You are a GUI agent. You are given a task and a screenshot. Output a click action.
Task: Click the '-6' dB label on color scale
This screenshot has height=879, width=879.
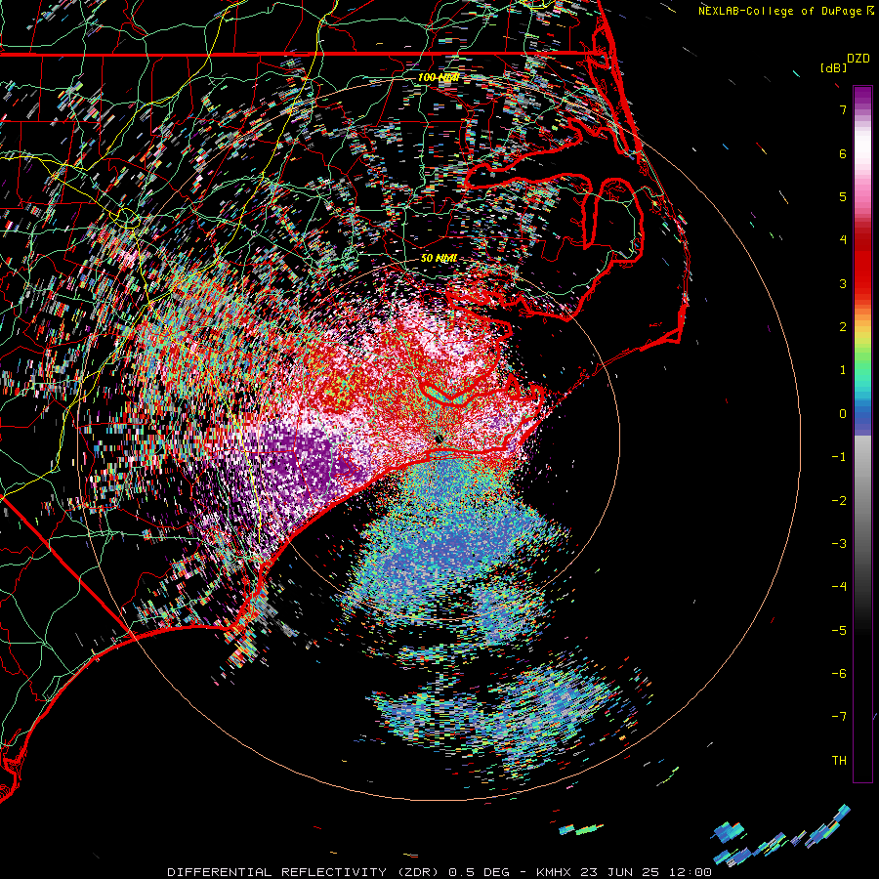point(839,674)
